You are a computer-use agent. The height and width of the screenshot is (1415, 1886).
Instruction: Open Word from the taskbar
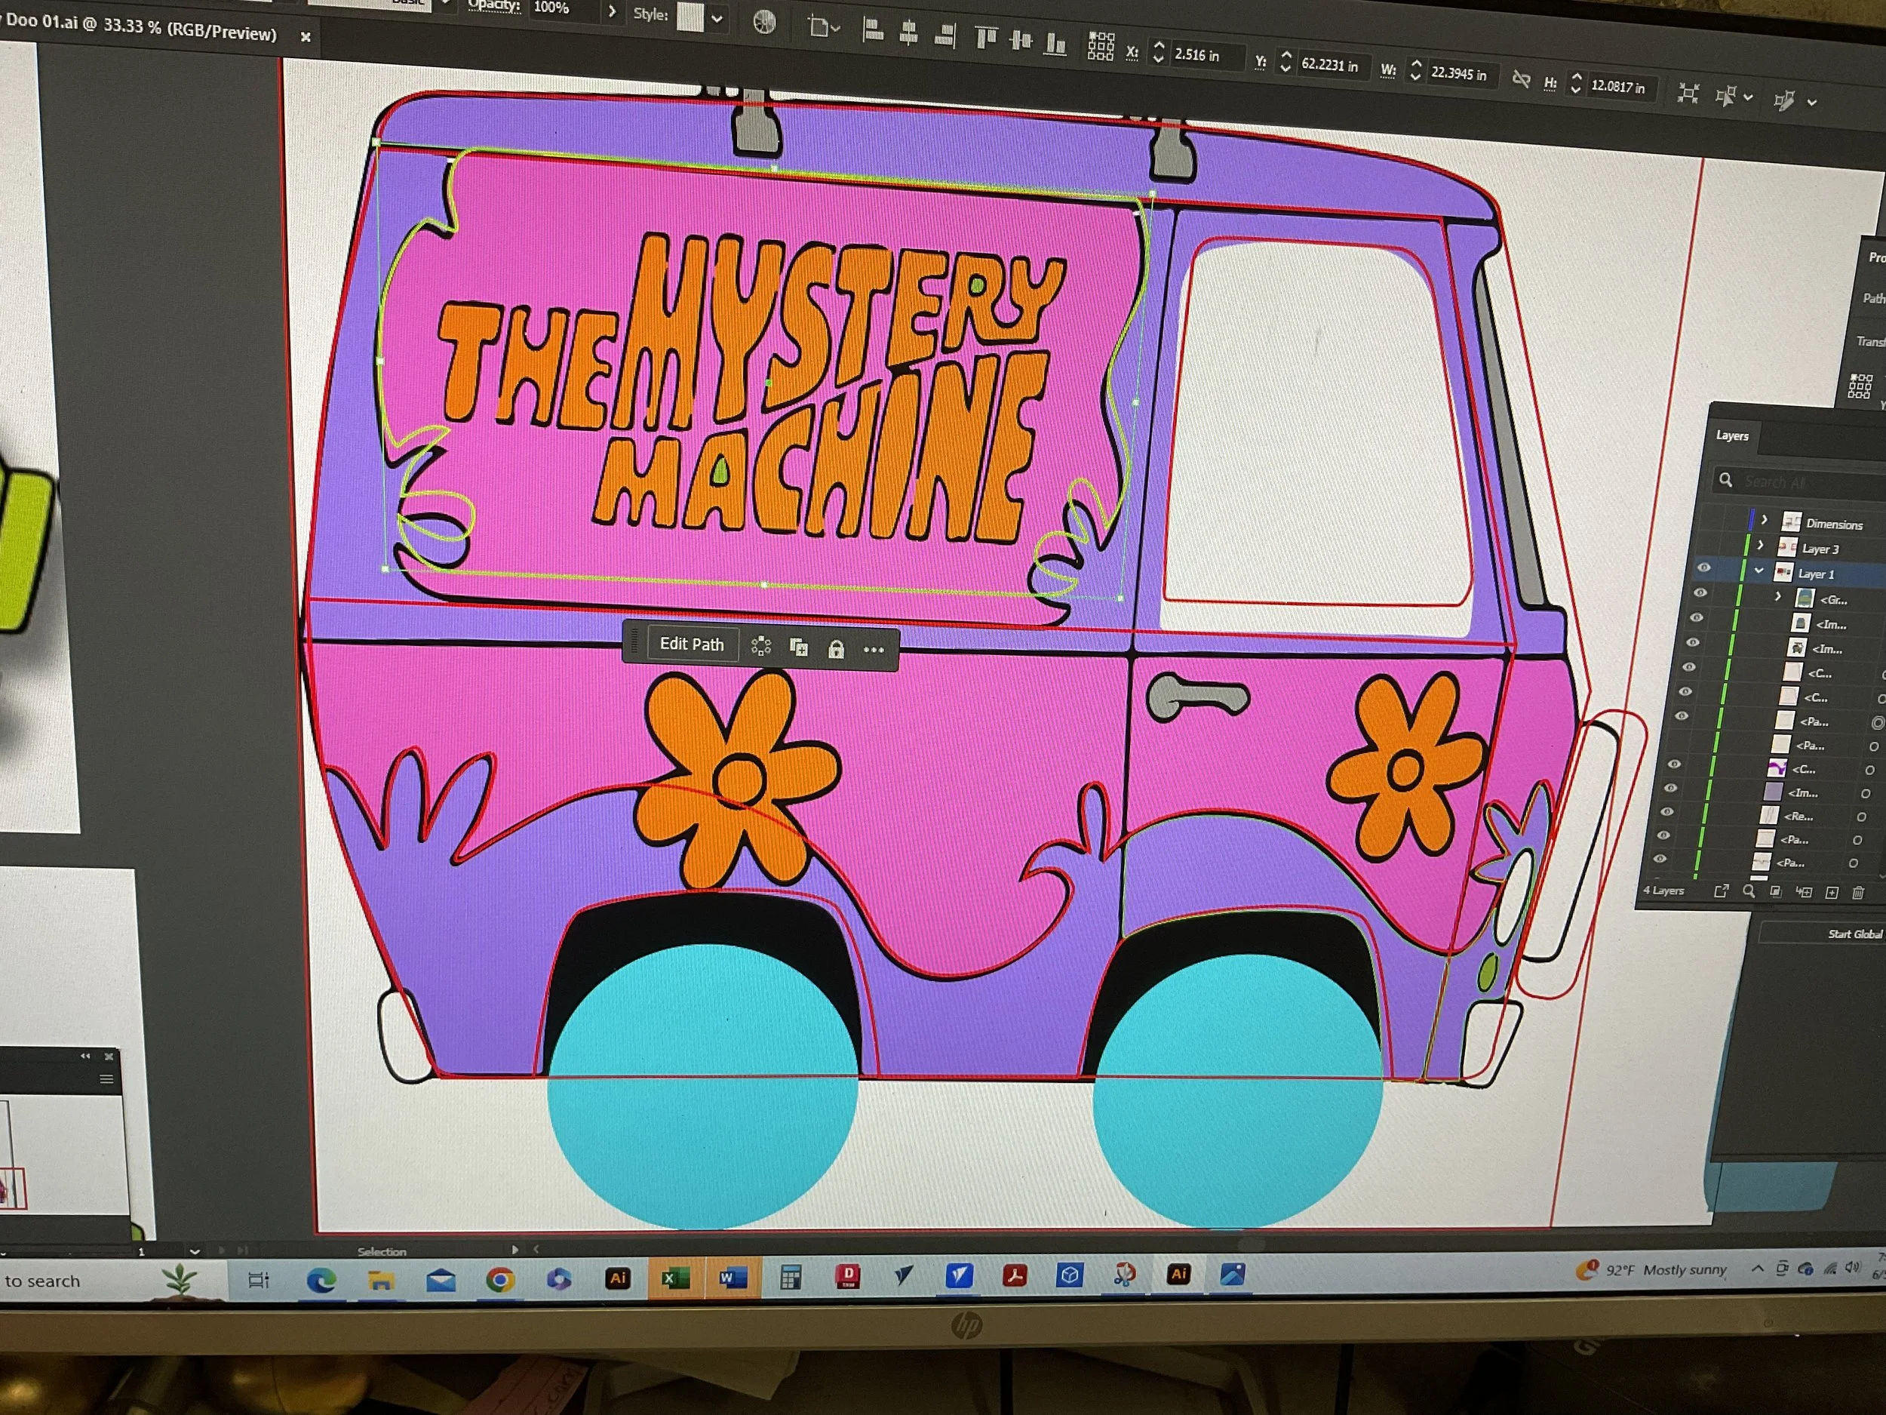coord(733,1278)
